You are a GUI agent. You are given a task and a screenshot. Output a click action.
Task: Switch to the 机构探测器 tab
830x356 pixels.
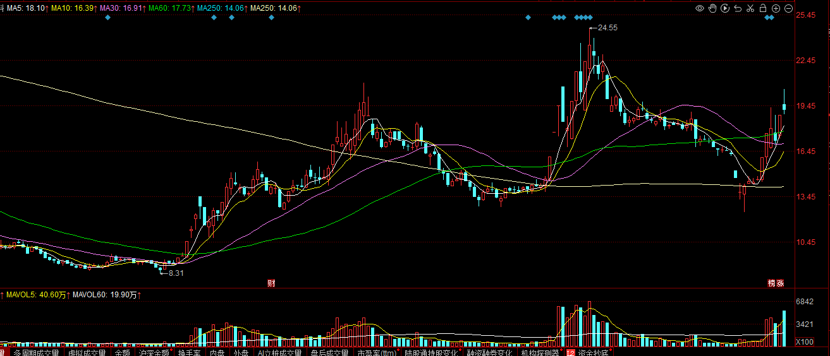(540, 352)
